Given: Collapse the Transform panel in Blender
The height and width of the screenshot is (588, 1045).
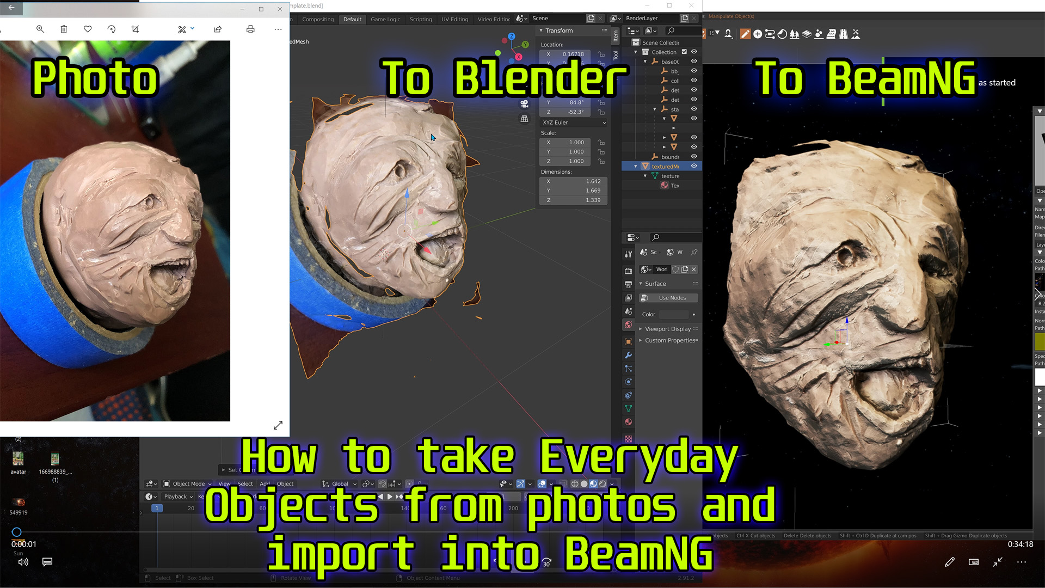Looking at the screenshot, I should (x=541, y=30).
